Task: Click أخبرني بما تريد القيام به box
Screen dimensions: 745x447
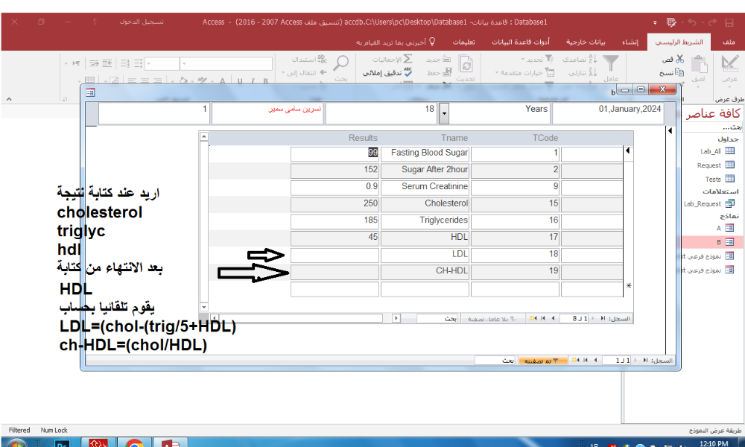Action: pyautogui.click(x=396, y=42)
